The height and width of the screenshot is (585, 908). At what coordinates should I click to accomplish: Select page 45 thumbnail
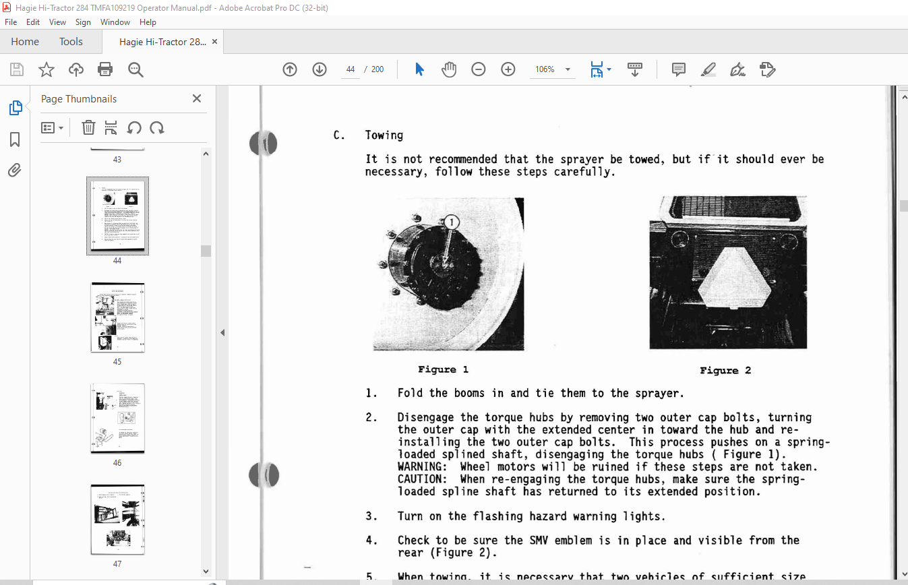[x=117, y=317]
